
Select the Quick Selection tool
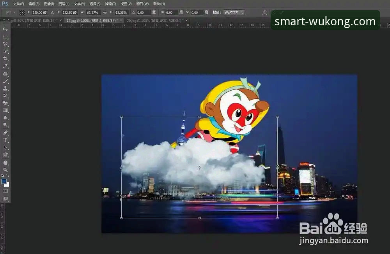pos(5,51)
